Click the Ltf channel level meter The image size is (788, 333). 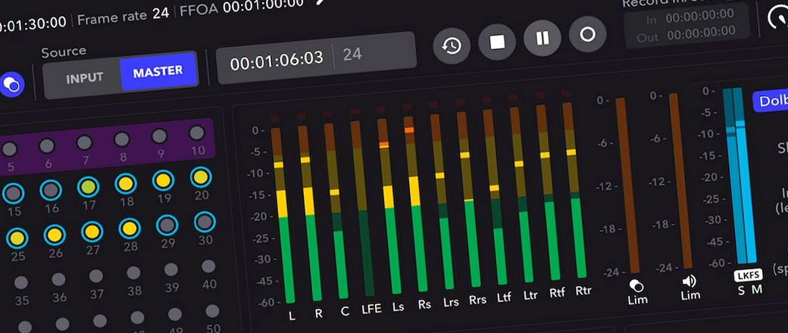(495, 197)
